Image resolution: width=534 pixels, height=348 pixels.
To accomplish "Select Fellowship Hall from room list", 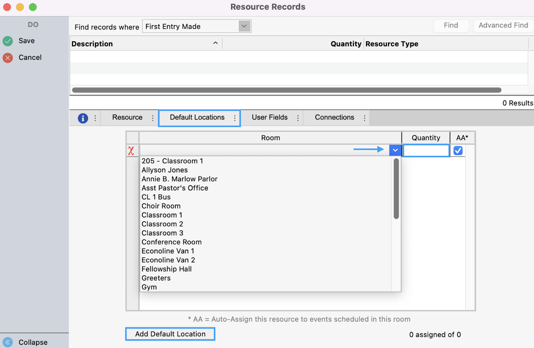I will coord(167,269).
